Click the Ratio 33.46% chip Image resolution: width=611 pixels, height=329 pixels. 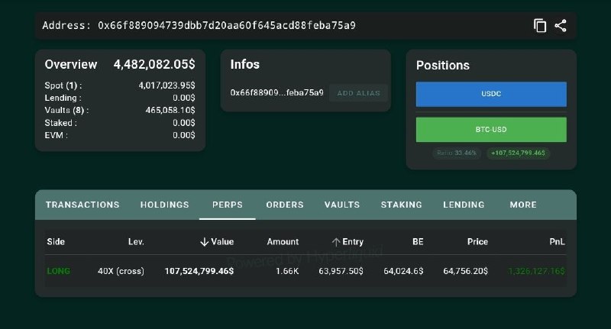[x=457, y=153]
